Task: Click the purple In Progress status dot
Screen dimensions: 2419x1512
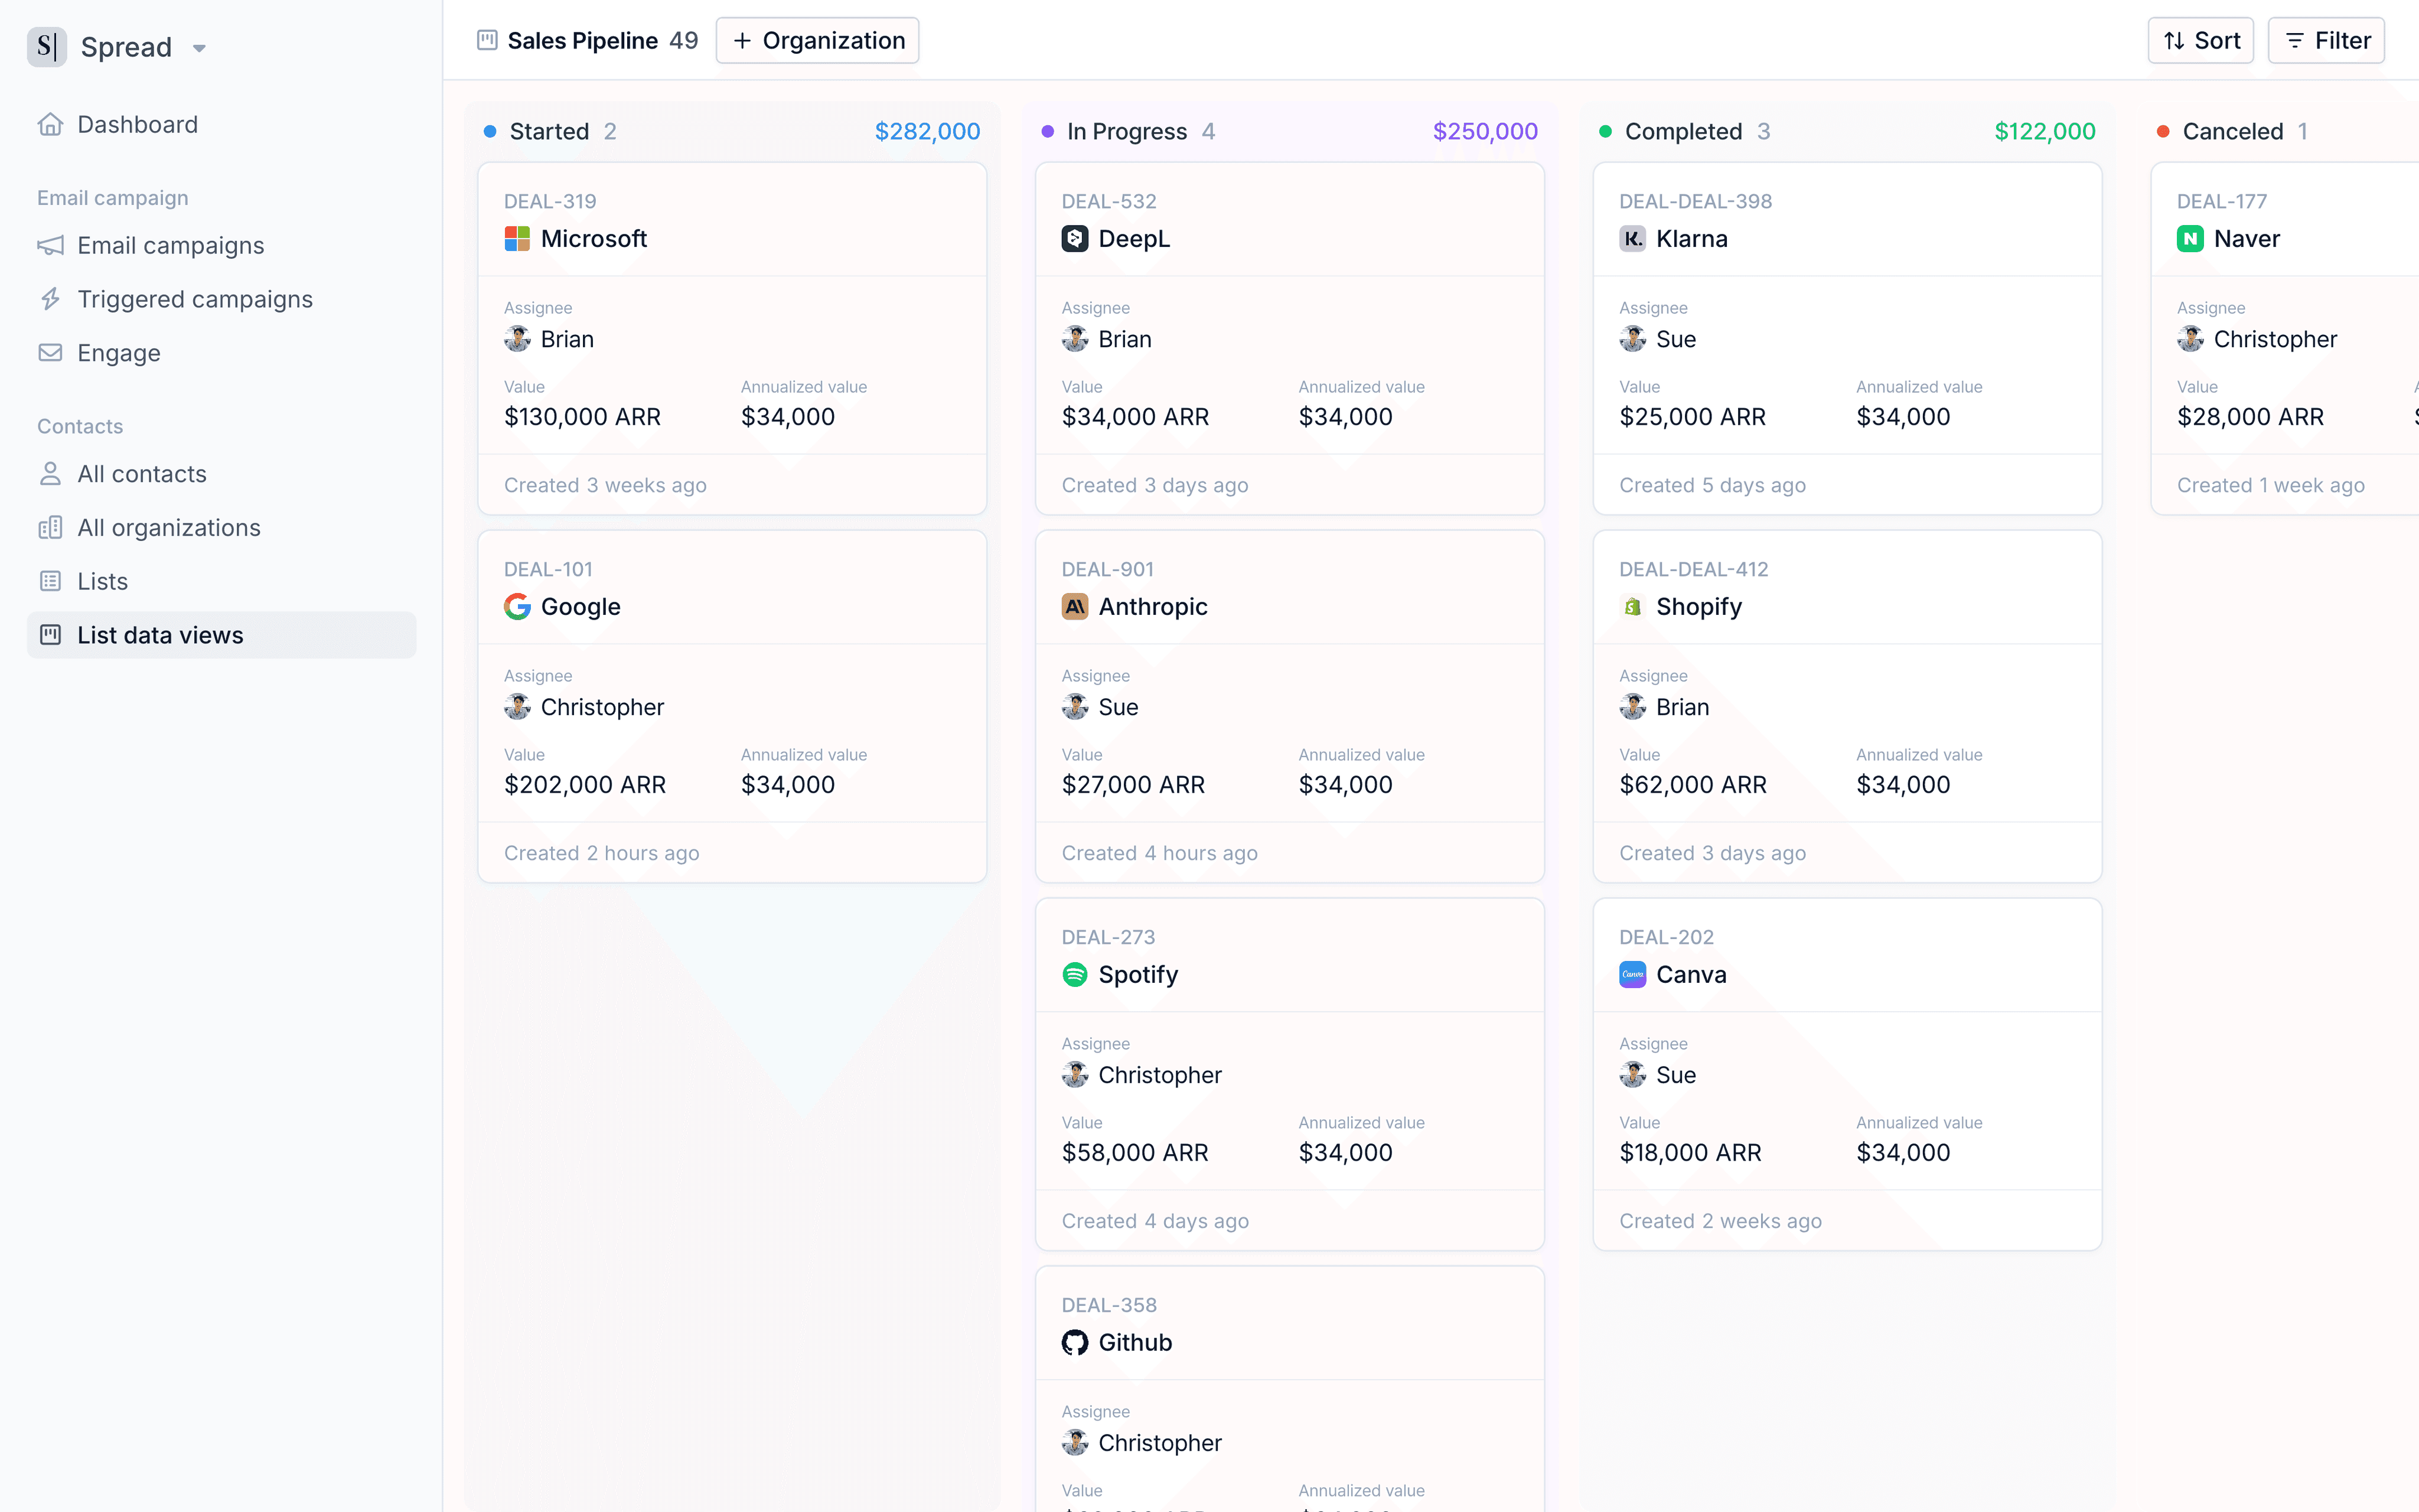Action: pyautogui.click(x=1048, y=131)
